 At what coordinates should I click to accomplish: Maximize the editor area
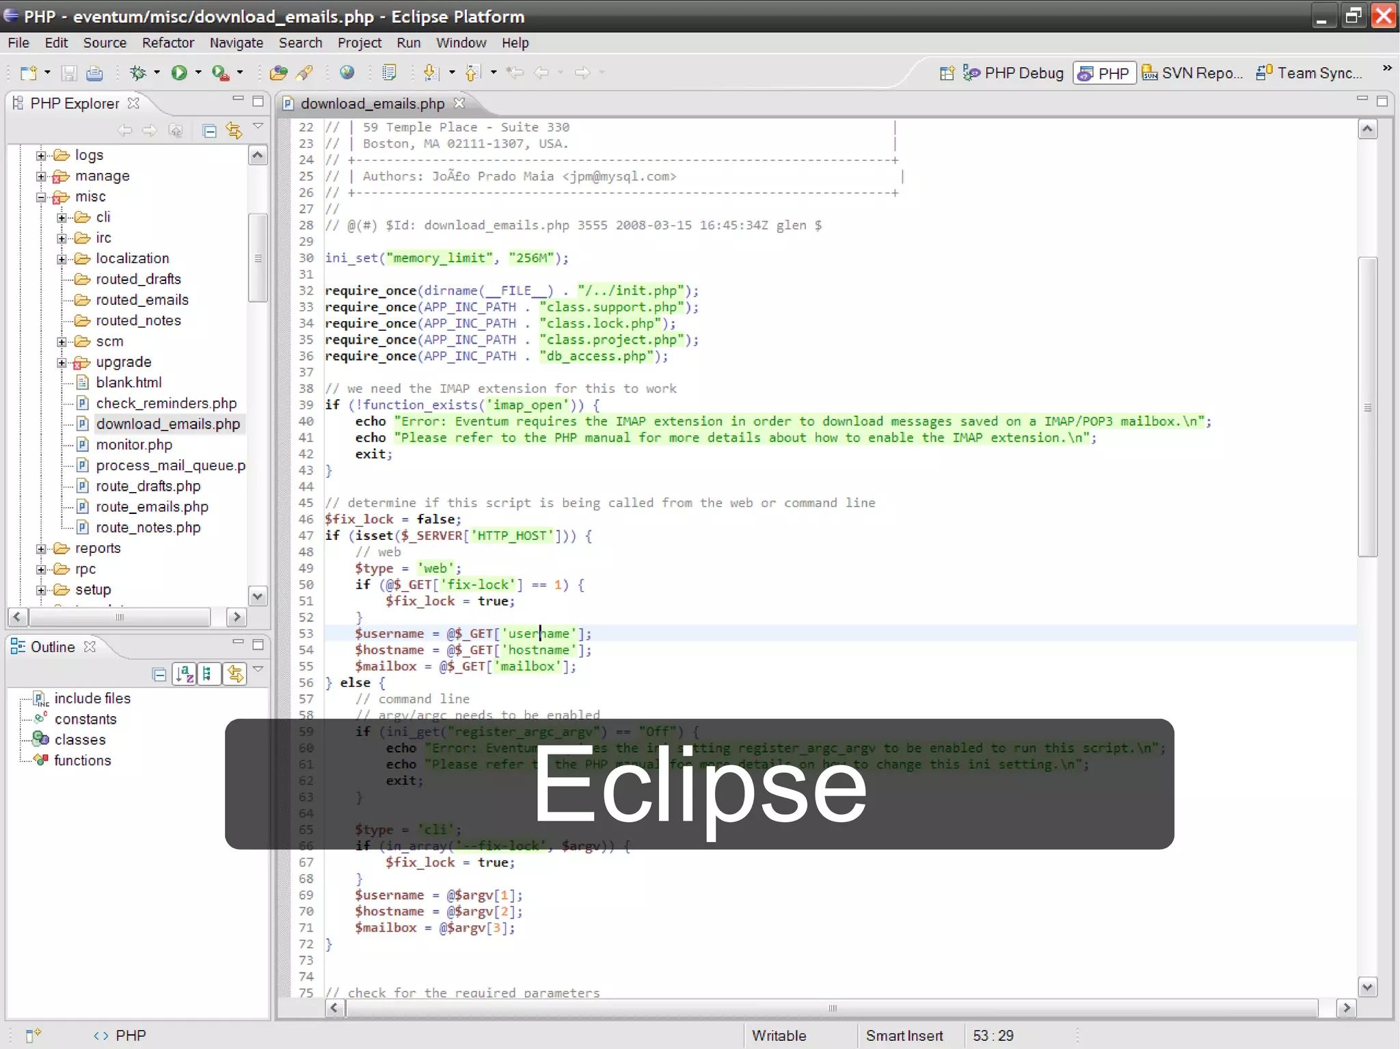[1382, 100]
